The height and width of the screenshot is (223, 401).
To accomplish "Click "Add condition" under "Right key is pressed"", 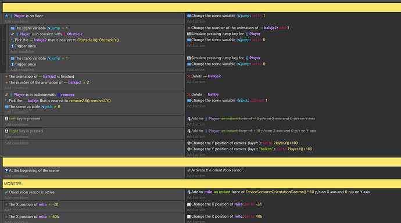I will [x=16, y=137].
